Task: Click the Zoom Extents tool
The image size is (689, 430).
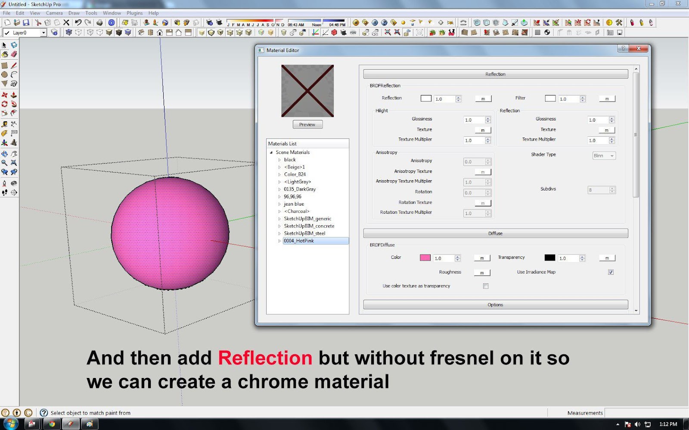Action: pyautogui.click(x=14, y=163)
